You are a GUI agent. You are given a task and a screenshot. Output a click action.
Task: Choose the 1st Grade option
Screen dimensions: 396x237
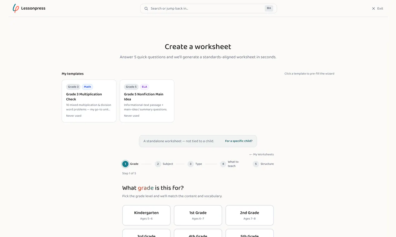(198, 215)
